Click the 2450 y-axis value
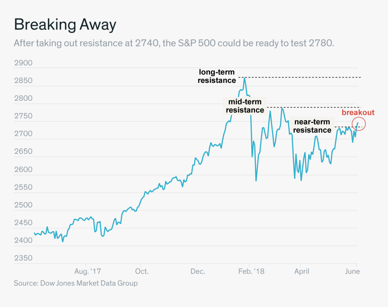 (x=23, y=223)
